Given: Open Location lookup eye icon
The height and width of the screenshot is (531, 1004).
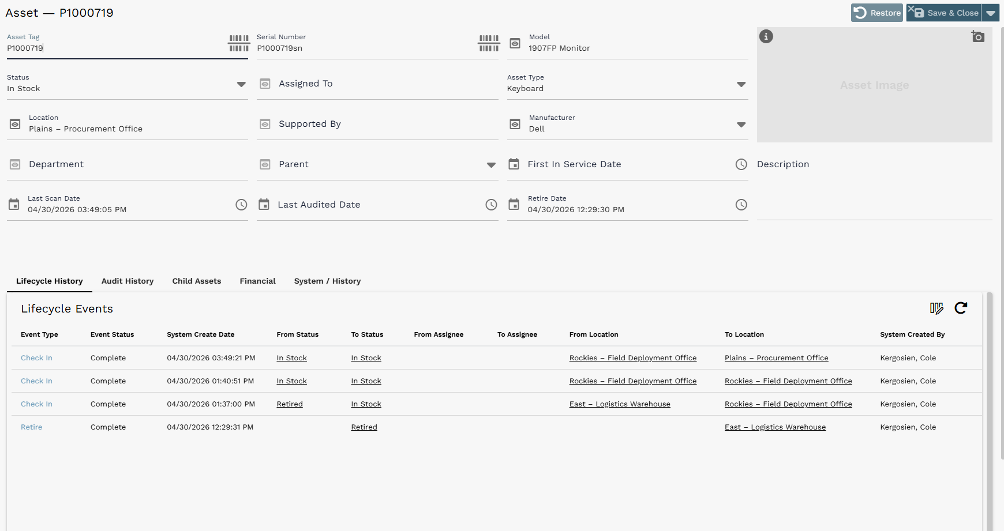Looking at the screenshot, I should 16,124.
